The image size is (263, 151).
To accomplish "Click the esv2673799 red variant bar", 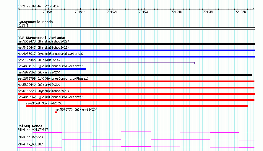I will tap(136, 81).
